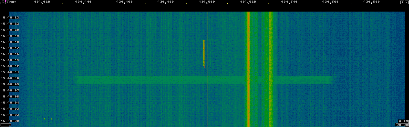This screenshot has height=127, width=409.
Task: Click the right-arrow button at top-left of frequency scale
Action: coord(2,2)
